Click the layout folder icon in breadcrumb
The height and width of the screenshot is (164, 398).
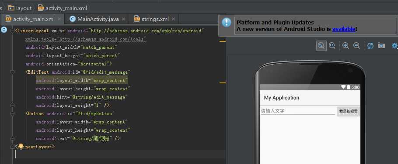(x=11, y=8)
